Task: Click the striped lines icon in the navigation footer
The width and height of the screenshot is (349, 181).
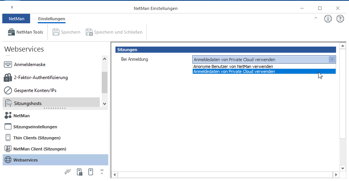Action: click(x=68, y=172)
